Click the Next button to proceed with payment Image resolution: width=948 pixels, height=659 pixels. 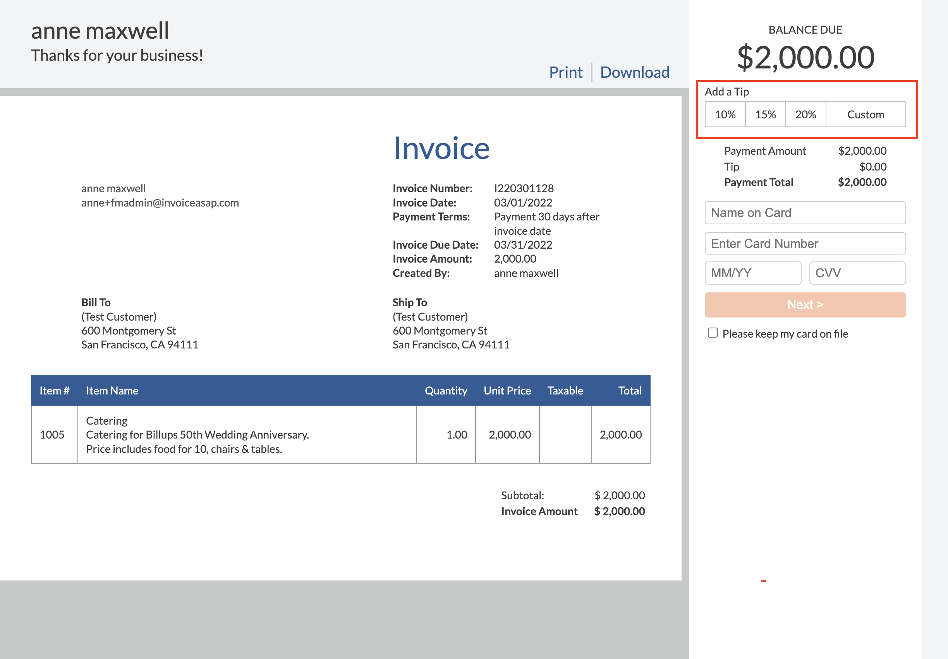point(805,304)
